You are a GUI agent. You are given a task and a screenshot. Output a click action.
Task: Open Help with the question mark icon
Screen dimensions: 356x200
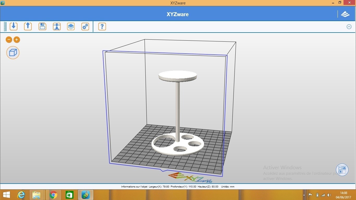[x=102, y=26]
